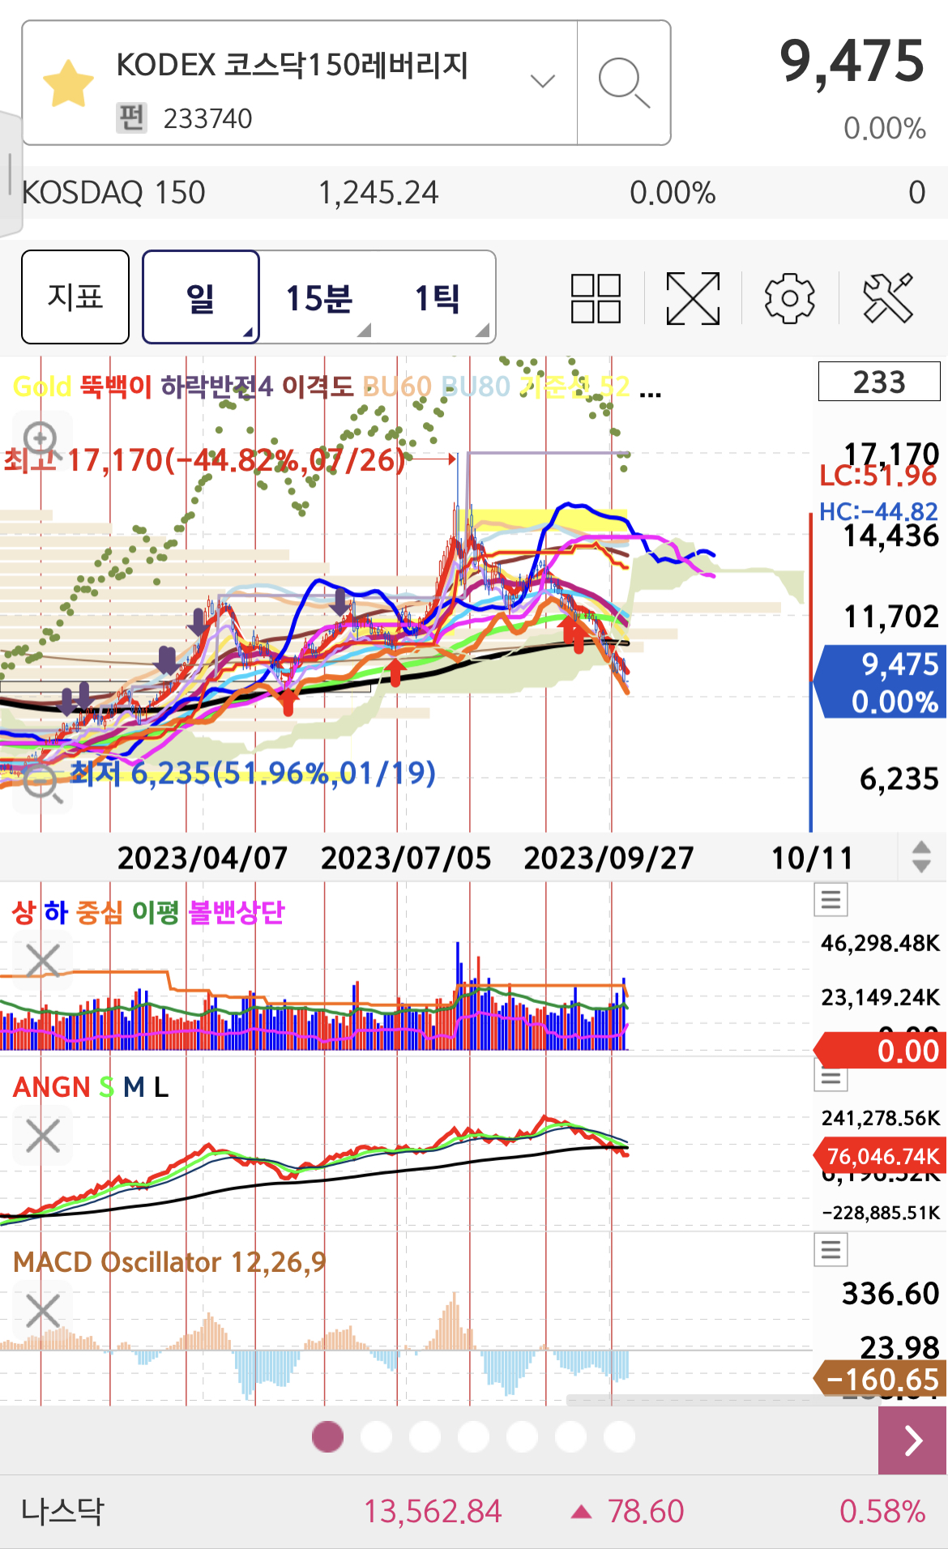Tap the 뚝백이 legend label
The width and height of the screenshot is (948, 1549).
(116, 386)
